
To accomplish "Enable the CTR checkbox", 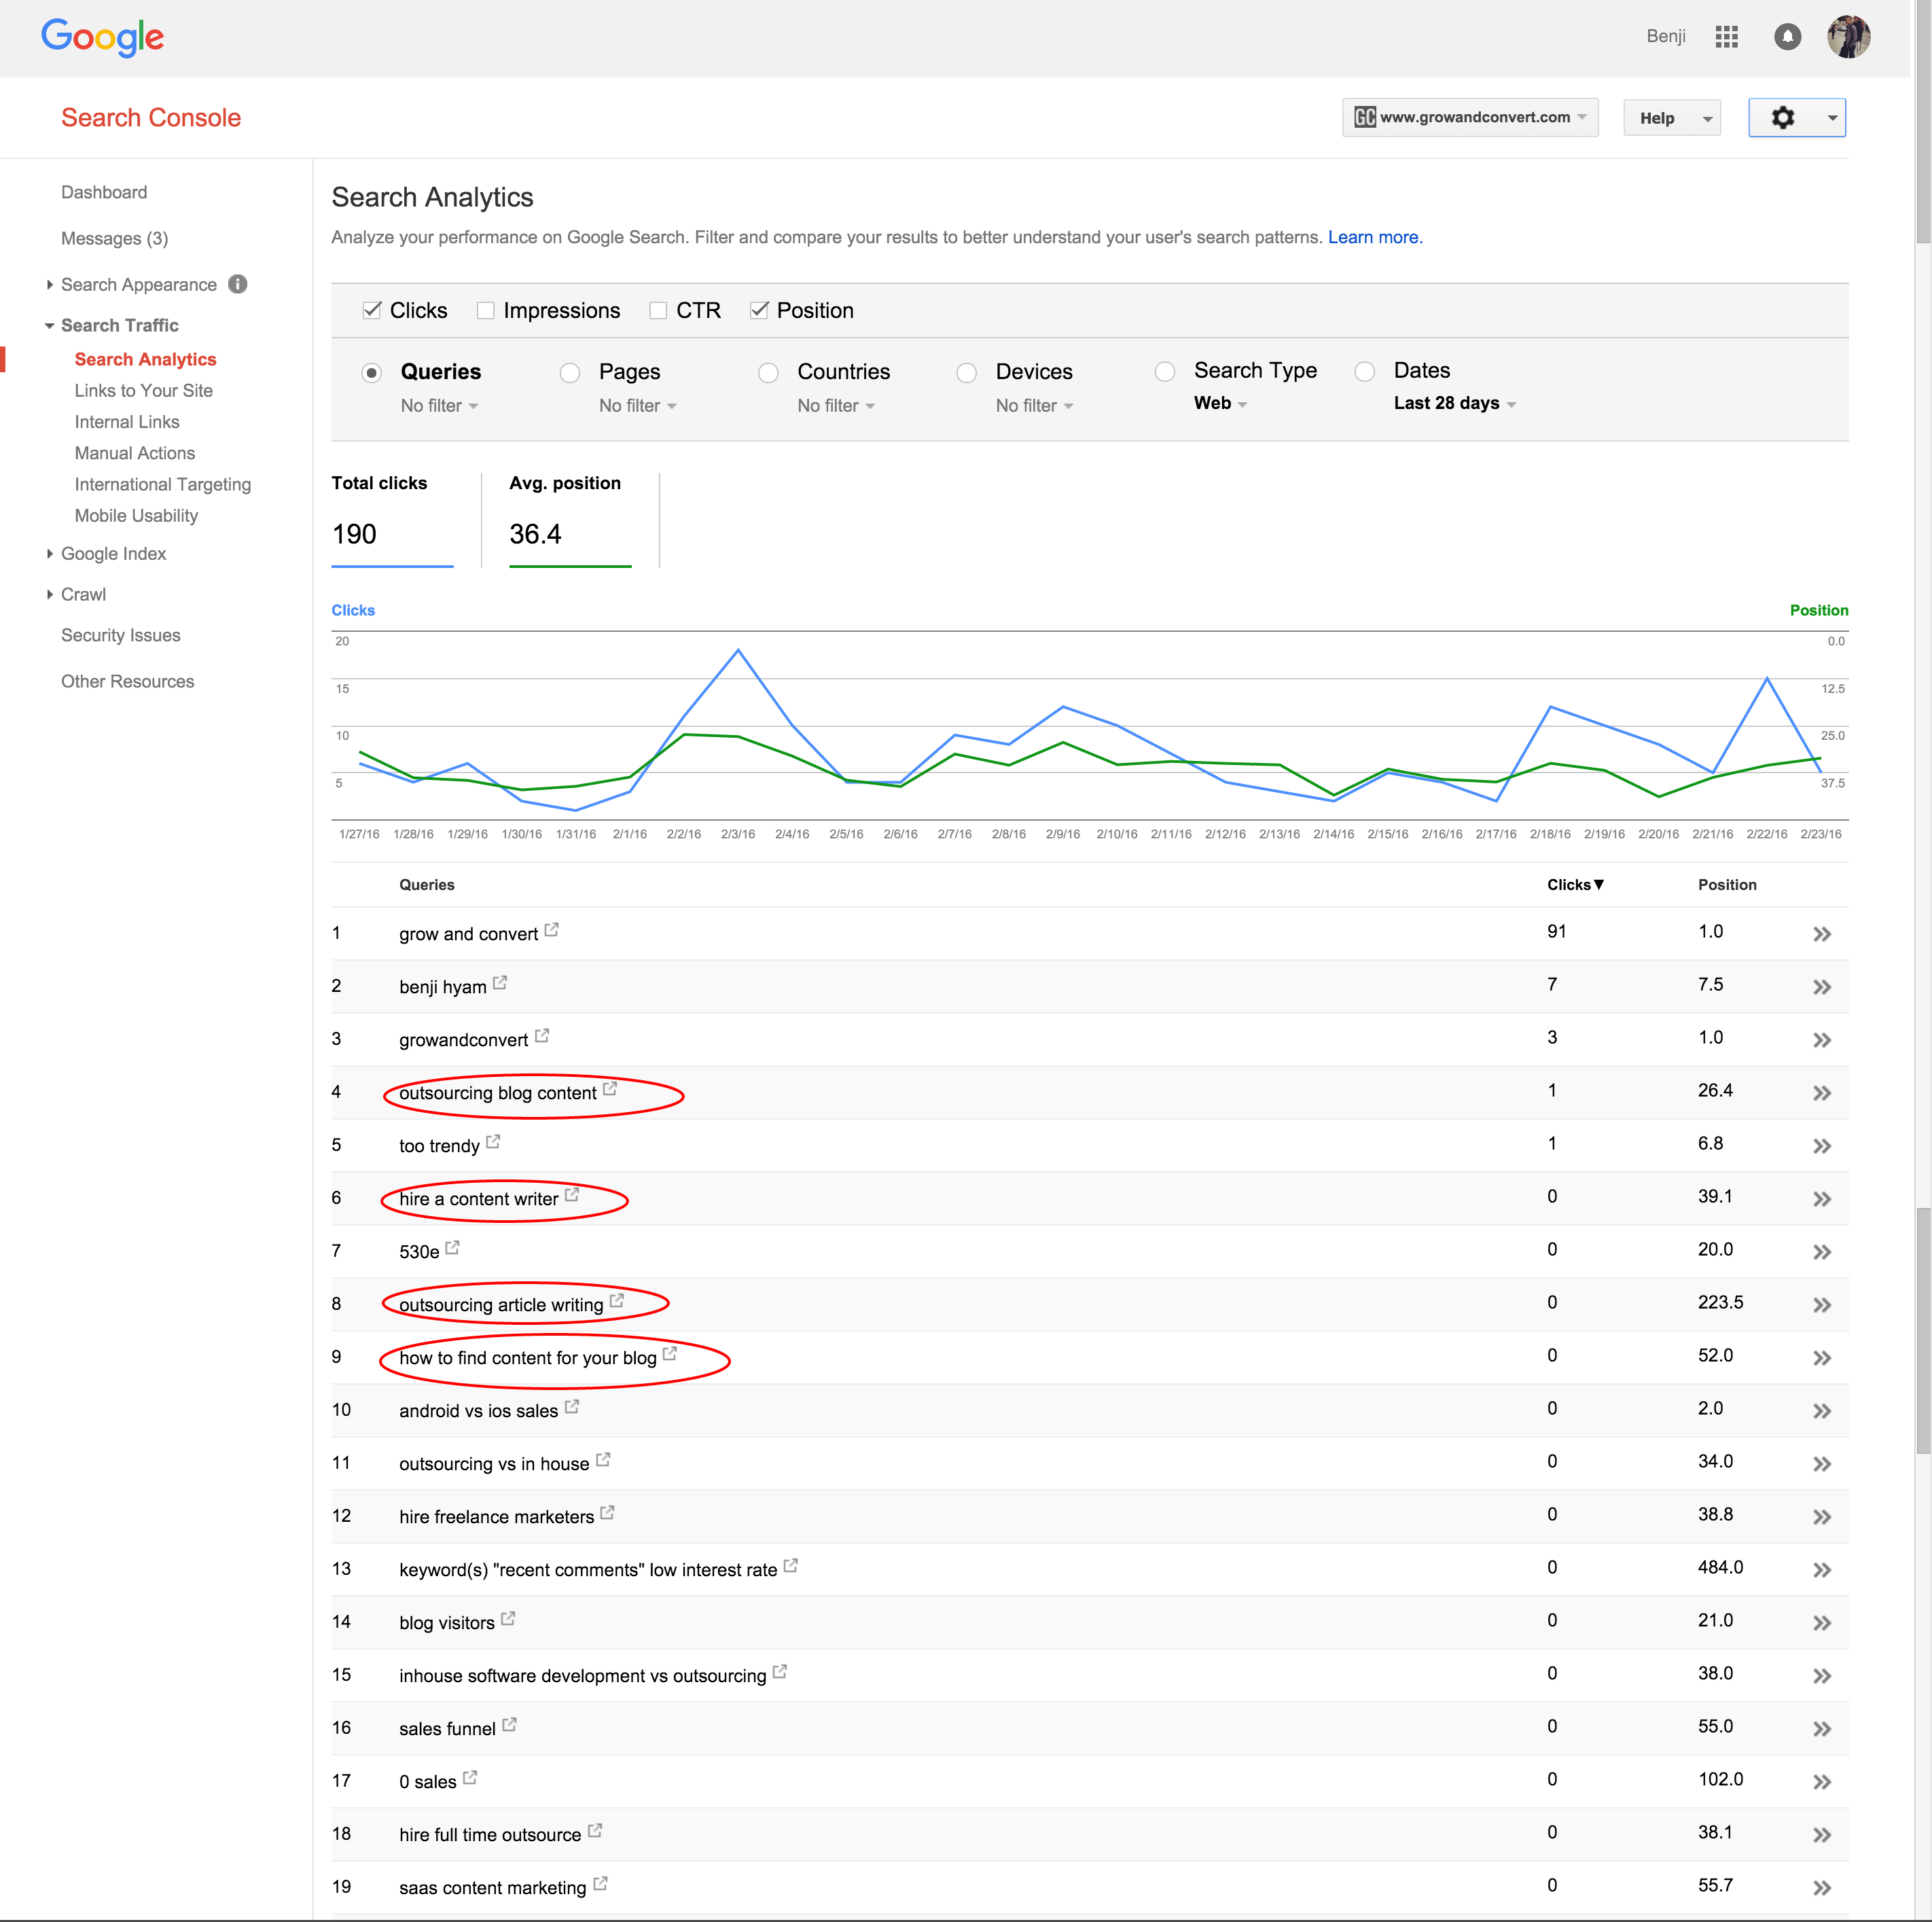I will pos(658,310).
